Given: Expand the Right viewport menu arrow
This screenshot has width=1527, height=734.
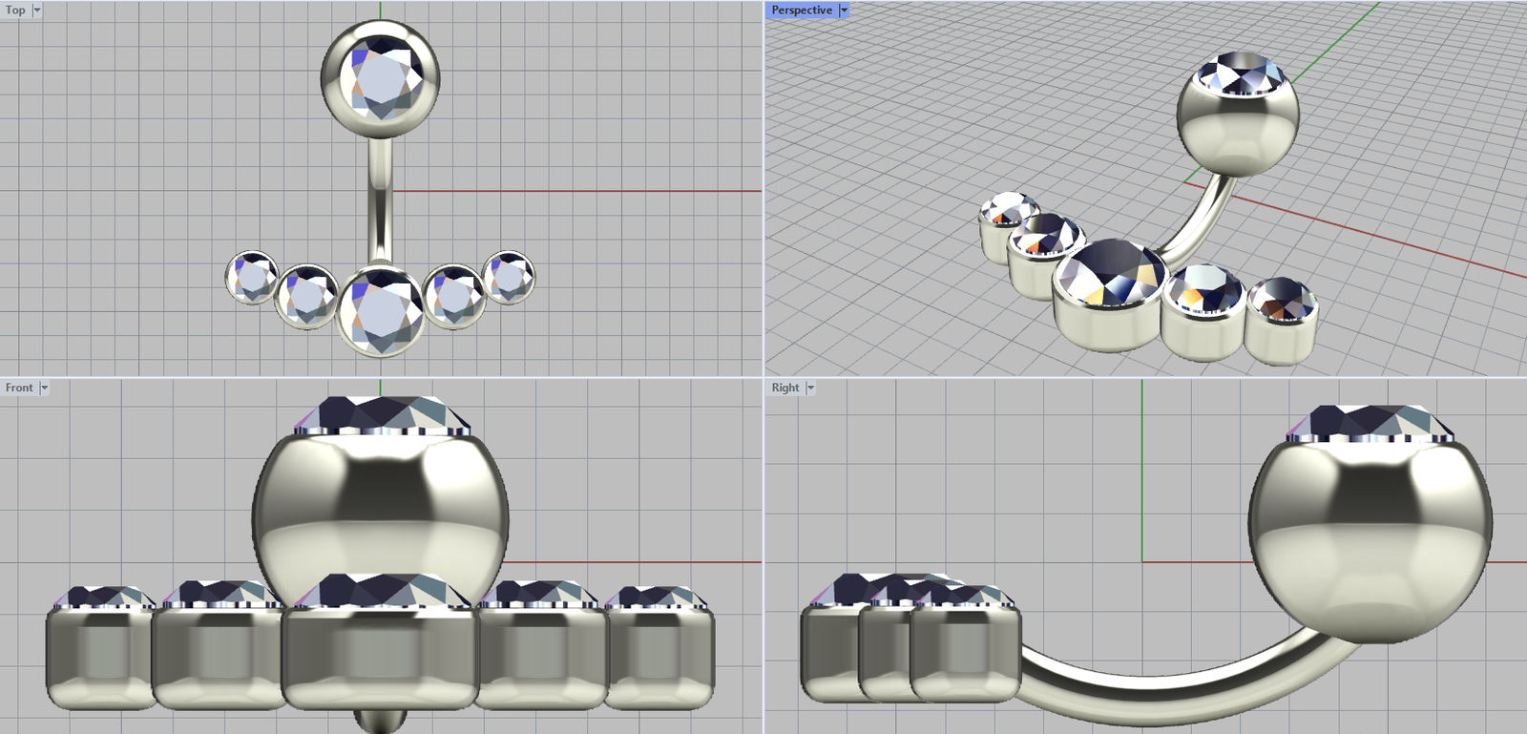Looking at the screenshot, I should (x=810, y=388).
